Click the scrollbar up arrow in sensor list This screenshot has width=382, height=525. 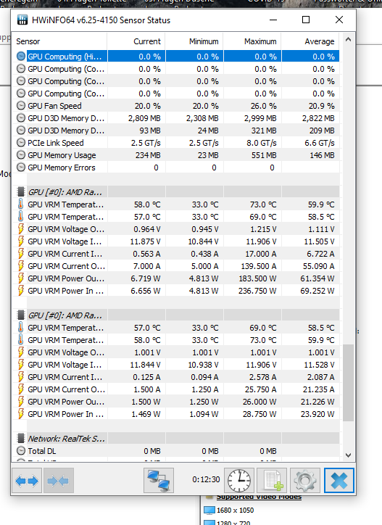(348, 39)
